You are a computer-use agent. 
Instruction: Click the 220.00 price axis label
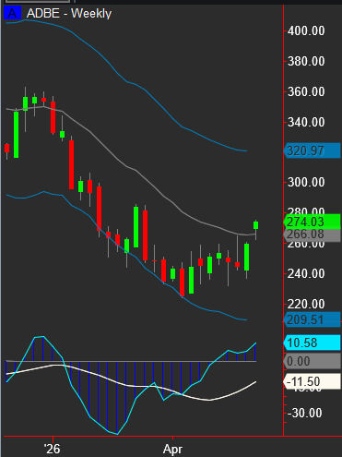click(306, 304)
